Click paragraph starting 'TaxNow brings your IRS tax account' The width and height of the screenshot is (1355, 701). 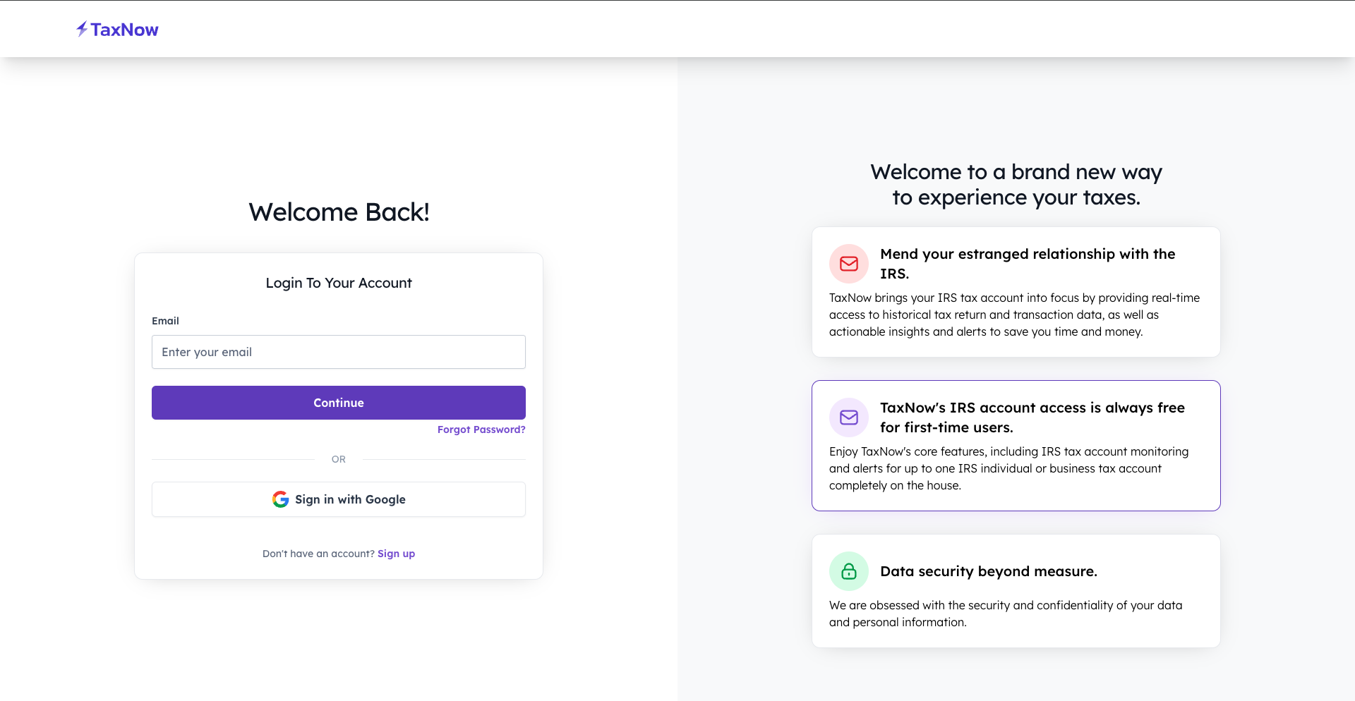(1014, 315)
